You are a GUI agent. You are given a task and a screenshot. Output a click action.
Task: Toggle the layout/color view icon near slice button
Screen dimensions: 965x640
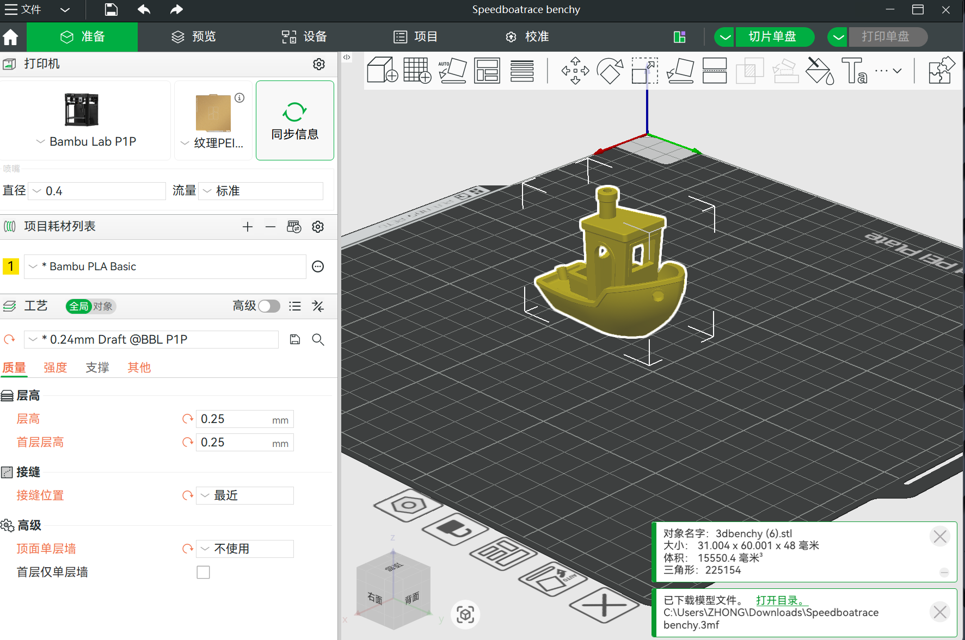(679, 37)
